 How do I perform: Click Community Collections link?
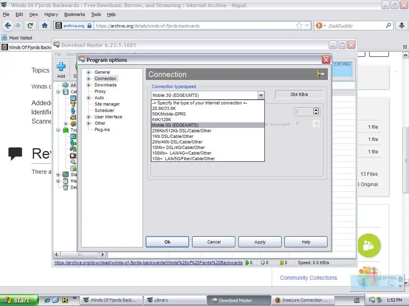(x=308, y=278)
